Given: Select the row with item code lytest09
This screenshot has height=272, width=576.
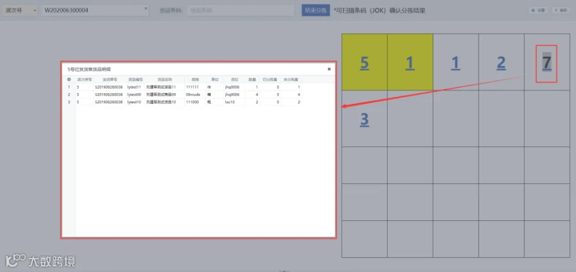Looking at the screenshot, I should point(182,94).
